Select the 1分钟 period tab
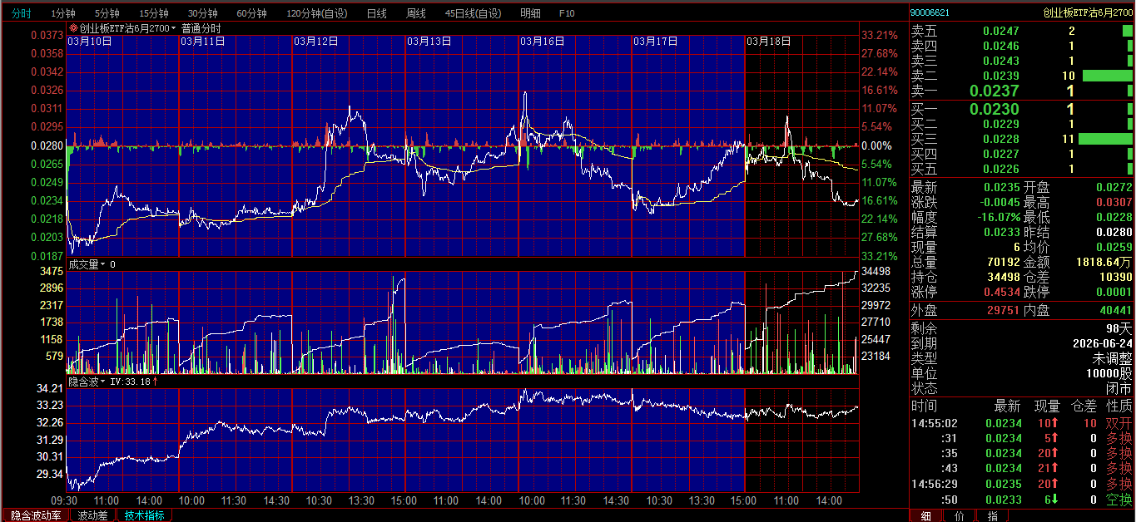The width and height of the screenshot is (1136, 522). (63, 14)
